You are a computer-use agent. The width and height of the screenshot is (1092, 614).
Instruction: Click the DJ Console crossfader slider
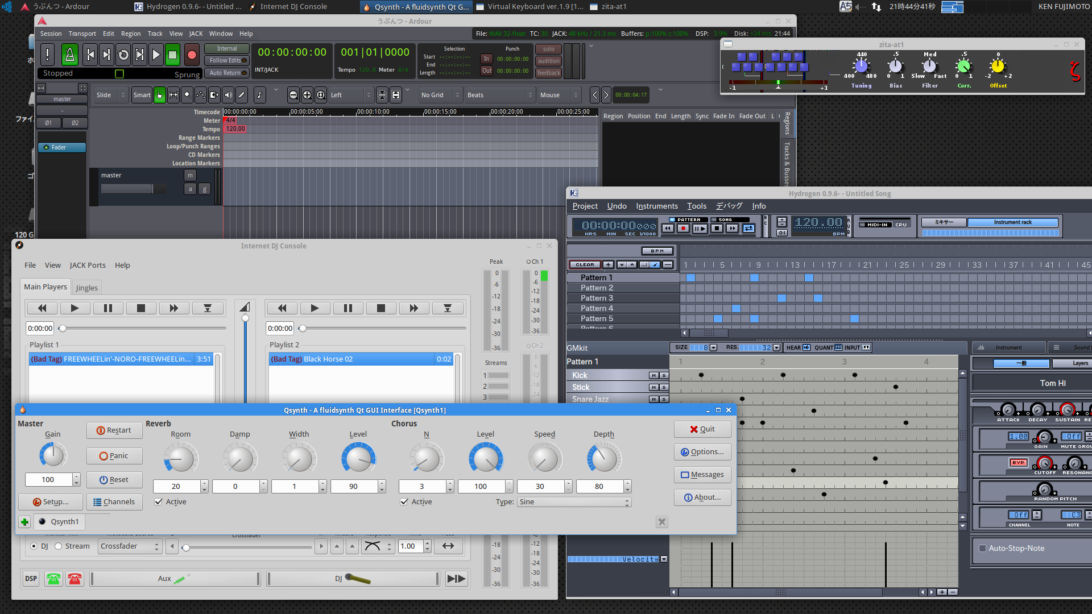pos(247,547)
